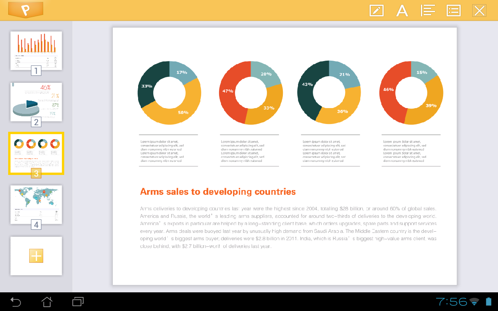Select slide 2 pie chart thumbnail
This screenshot has width=498, height=311.
tap(36, 102)
